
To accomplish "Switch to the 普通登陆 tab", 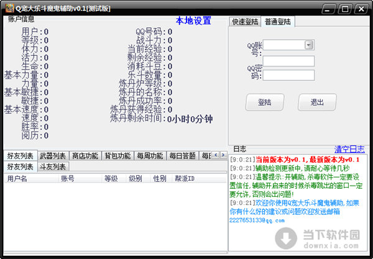I will [278, 22].
